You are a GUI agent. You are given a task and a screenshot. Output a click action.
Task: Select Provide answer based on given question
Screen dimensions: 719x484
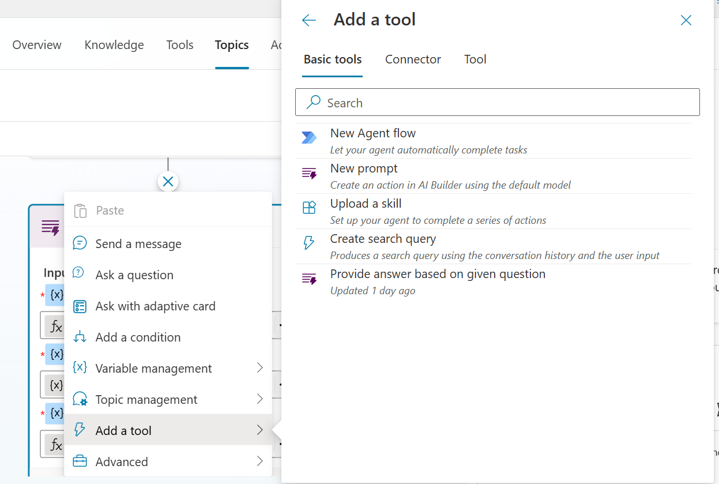pos(494,282)
